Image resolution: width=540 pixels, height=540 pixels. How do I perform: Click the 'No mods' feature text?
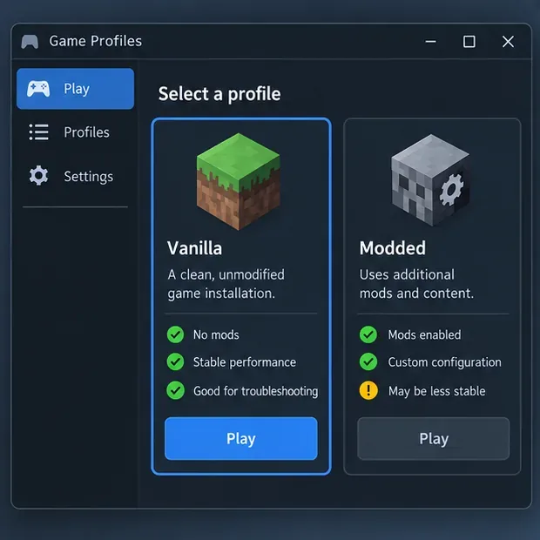(x=216, y=334)
